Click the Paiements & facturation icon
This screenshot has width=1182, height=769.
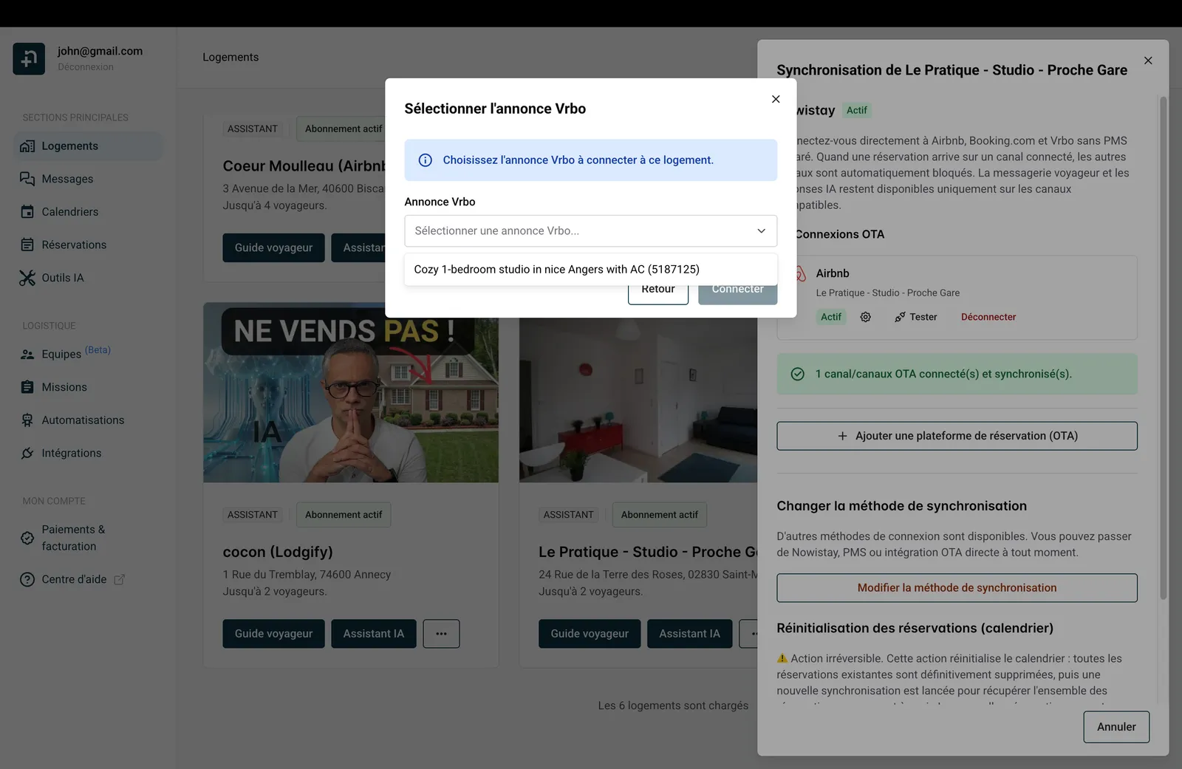click(27, 538)
